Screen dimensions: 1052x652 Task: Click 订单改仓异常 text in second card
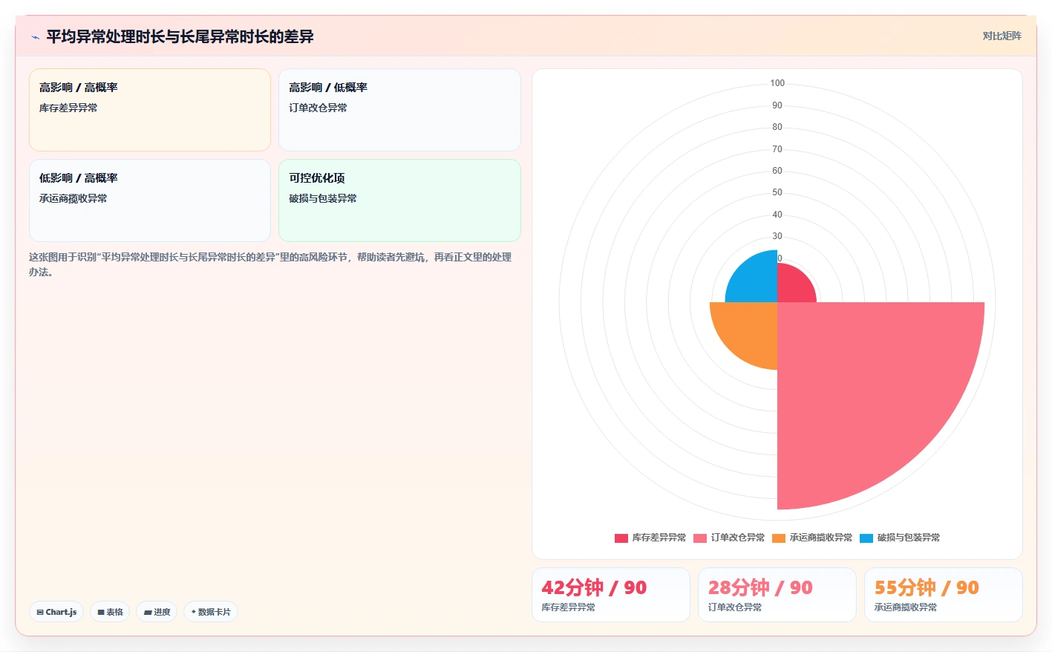pos(318,108)
